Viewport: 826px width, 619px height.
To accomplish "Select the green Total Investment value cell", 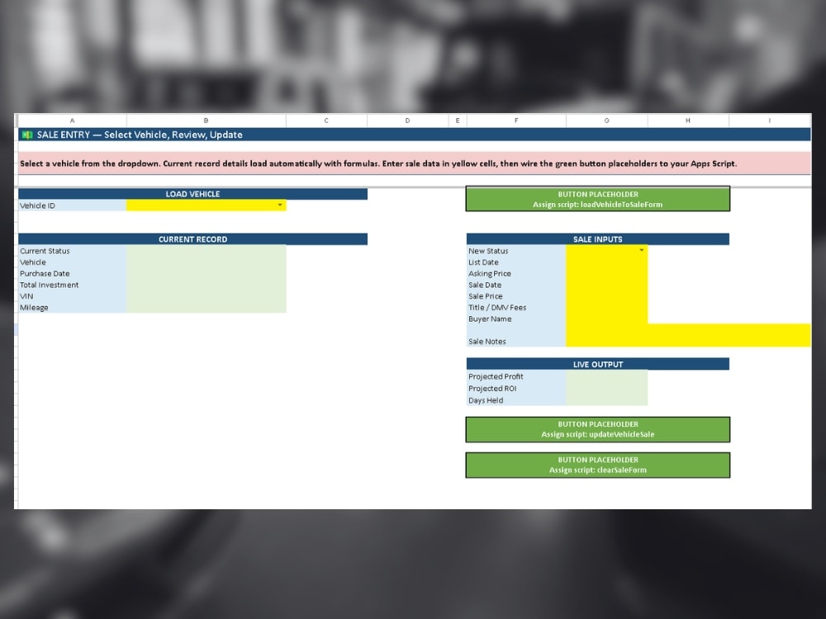I will click(206, 285).
